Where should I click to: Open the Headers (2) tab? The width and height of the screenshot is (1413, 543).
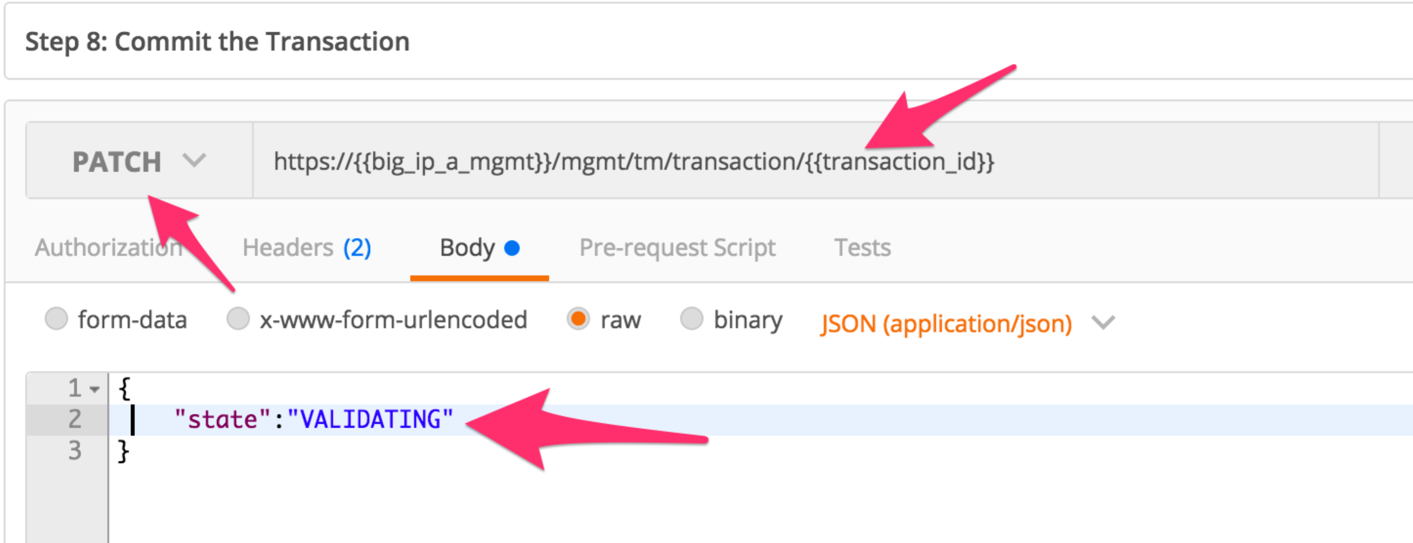point(307,248)
